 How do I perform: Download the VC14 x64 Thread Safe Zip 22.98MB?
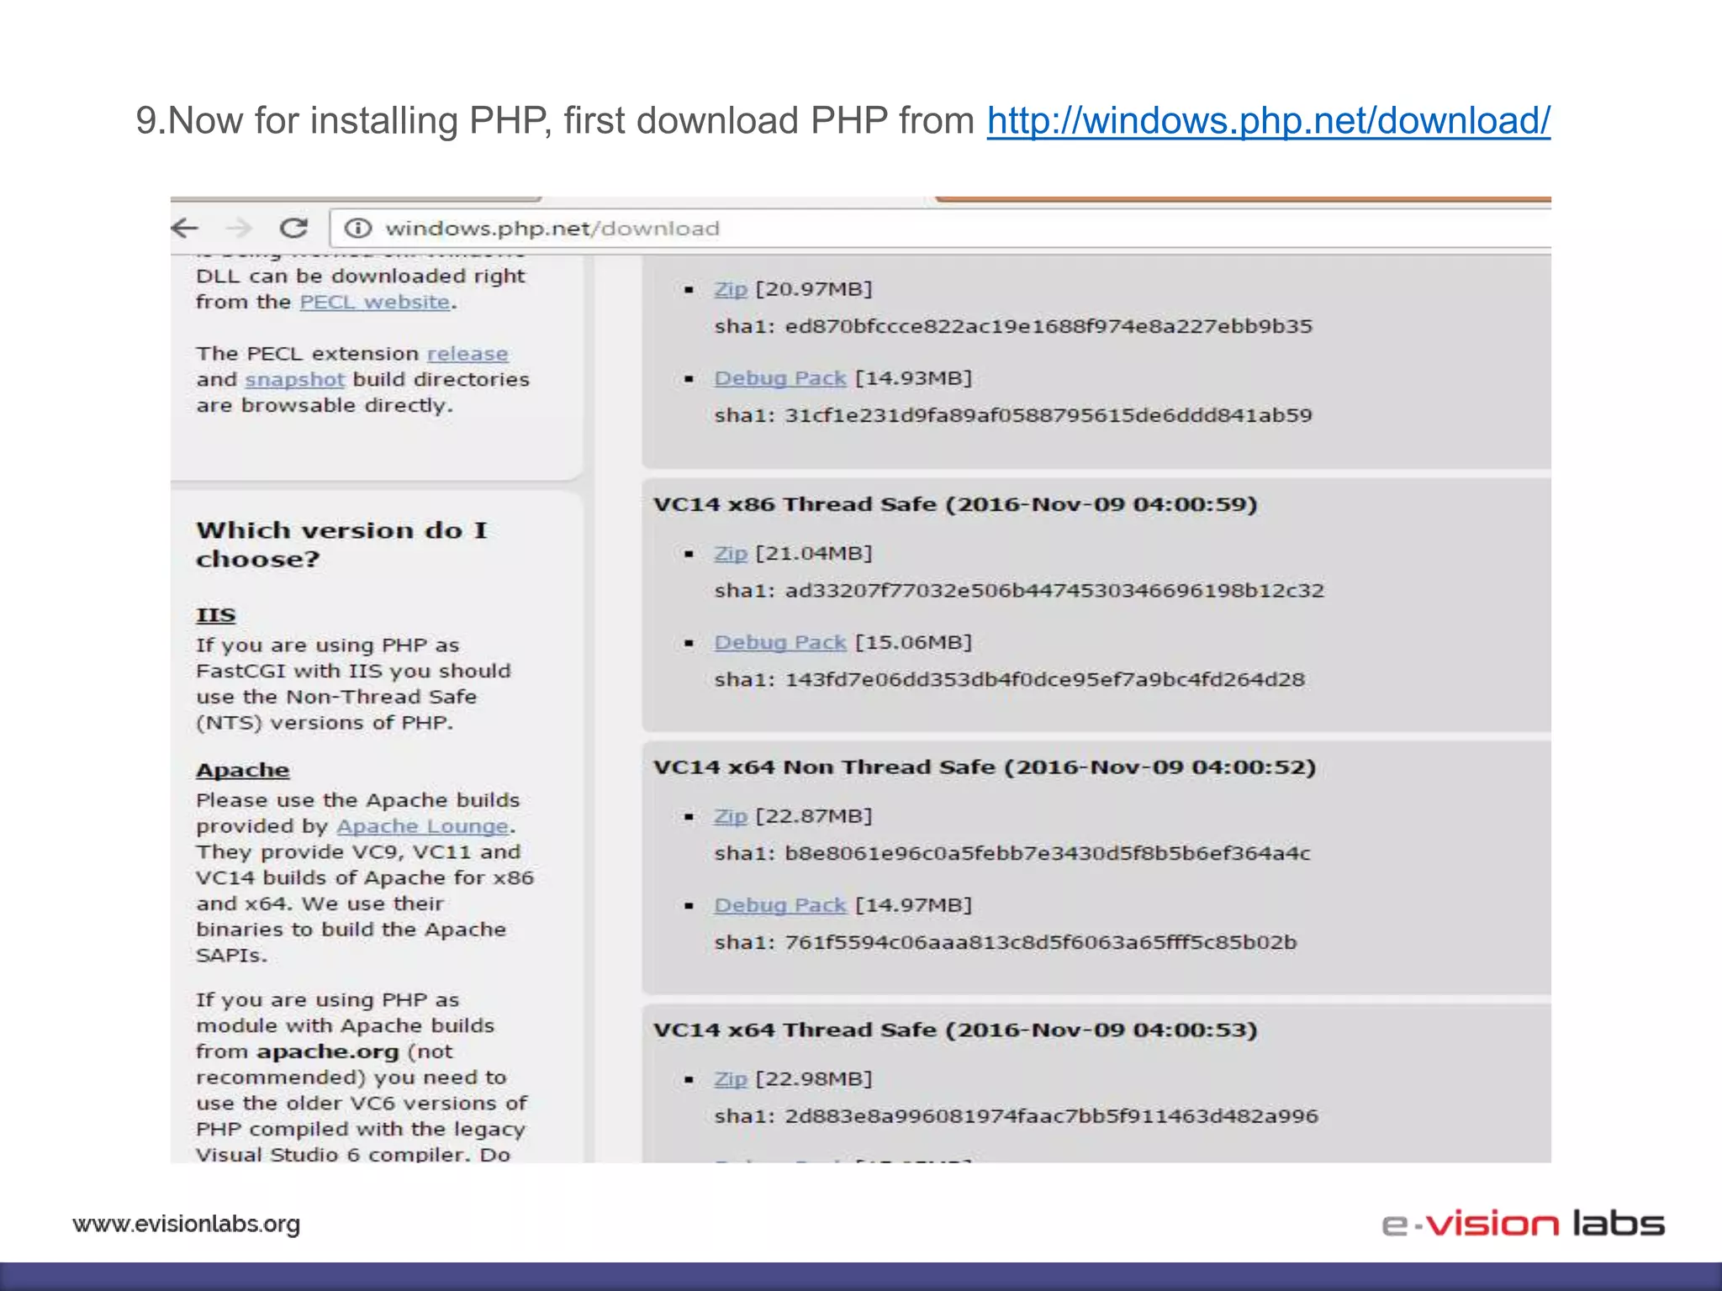point(731,1079)
